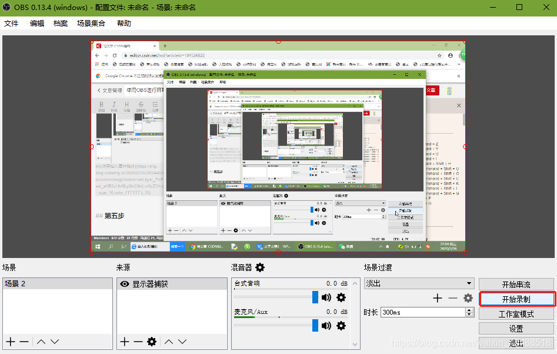Open the 文件 menu
Image resolution: width=557 pixels, height=354 pixels.
(11, 24)
